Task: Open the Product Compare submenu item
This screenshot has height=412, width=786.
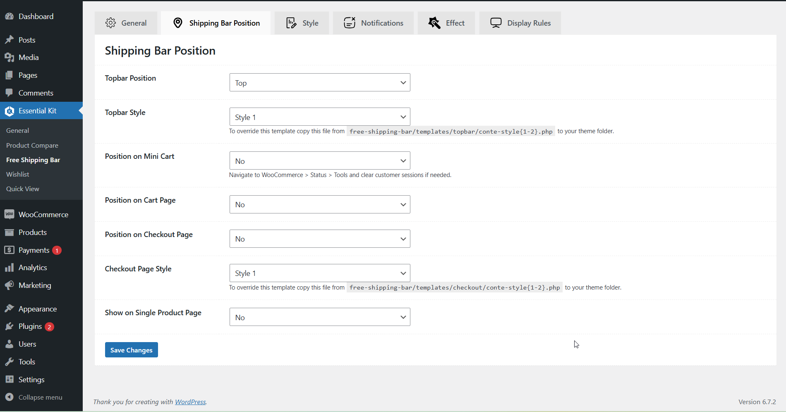Action: [x=32, y=146]
